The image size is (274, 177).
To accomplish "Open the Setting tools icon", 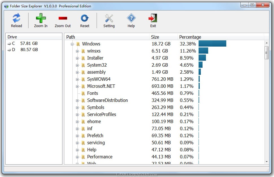I will tap(109, 18).
